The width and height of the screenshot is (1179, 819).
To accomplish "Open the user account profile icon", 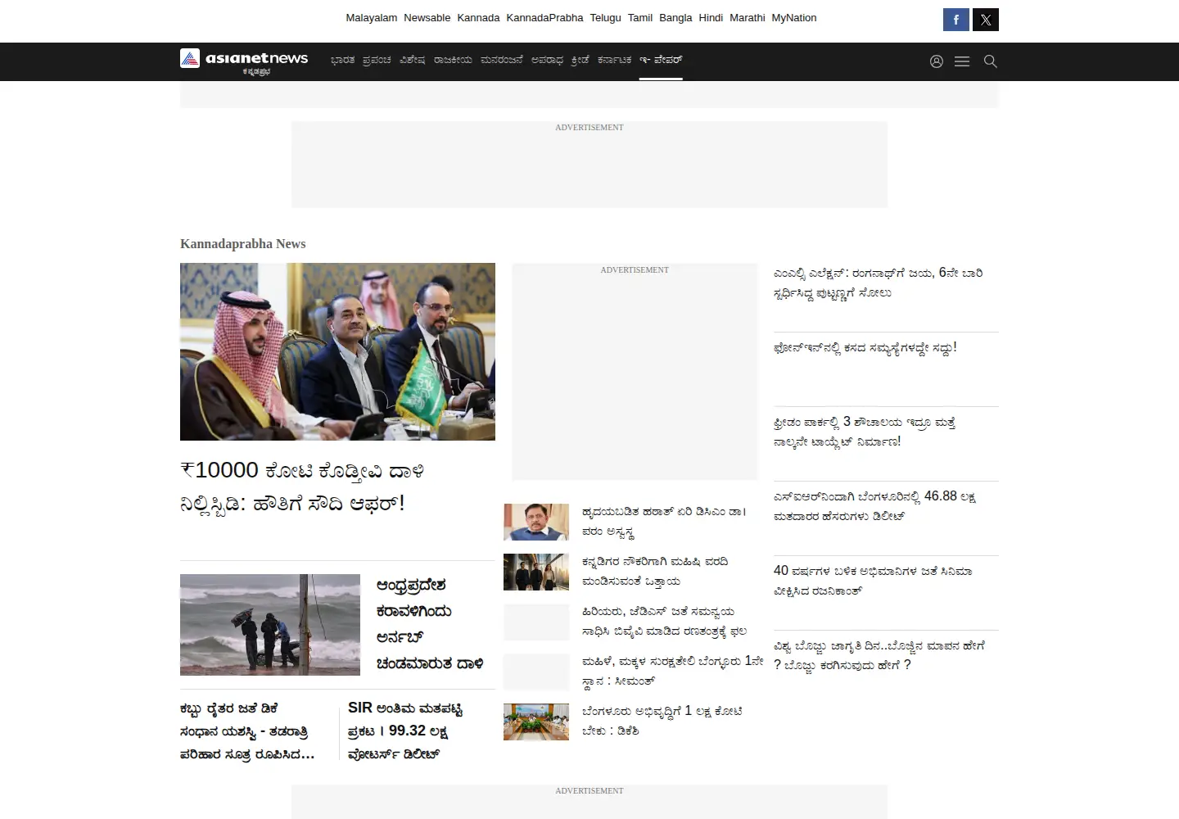I will (x=937, y=61).
